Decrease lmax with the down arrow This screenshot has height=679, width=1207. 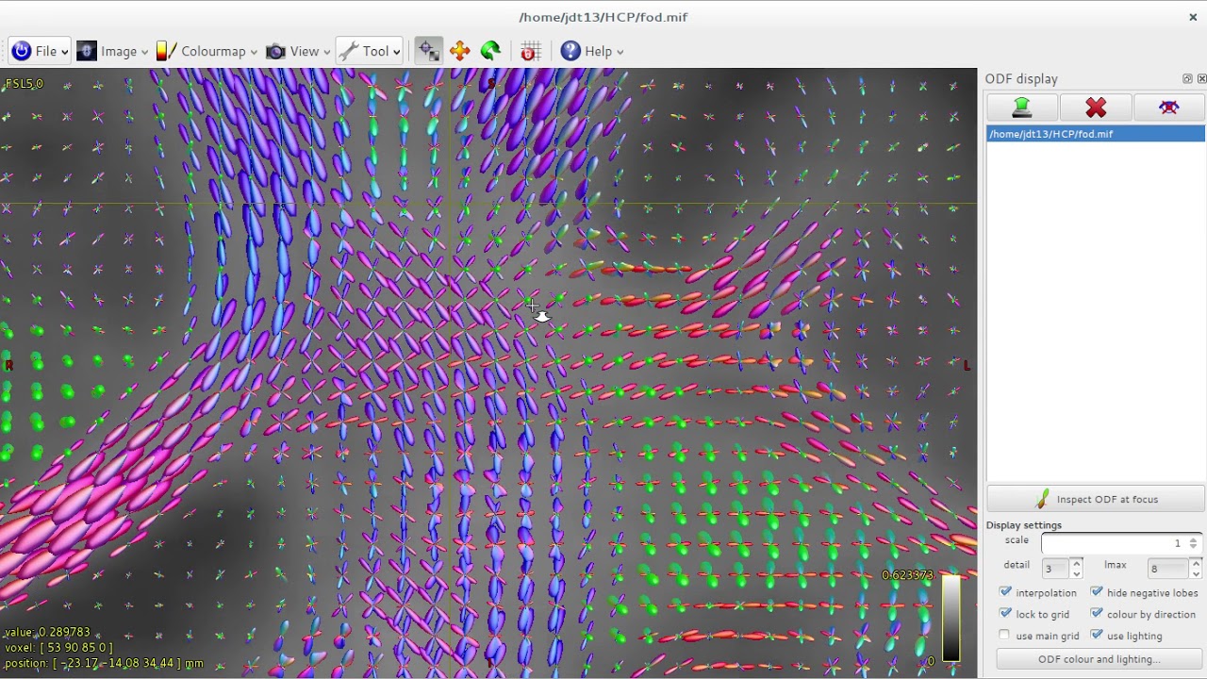[1196, 574]
